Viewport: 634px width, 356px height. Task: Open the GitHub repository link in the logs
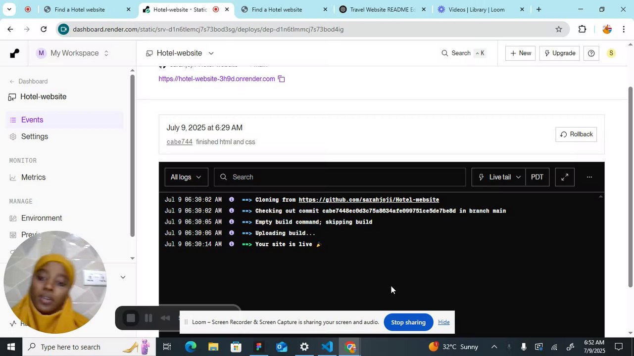pos(369,200)
